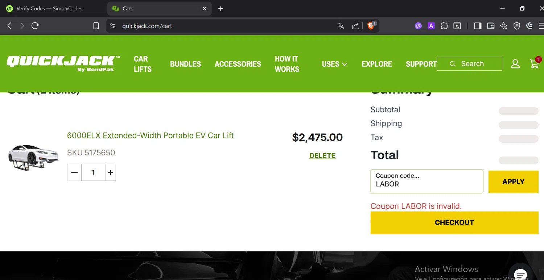This screenshot has width=544, height=280.
Task: Delete the 6000ELX item from cart
Action: click(322, 155)
